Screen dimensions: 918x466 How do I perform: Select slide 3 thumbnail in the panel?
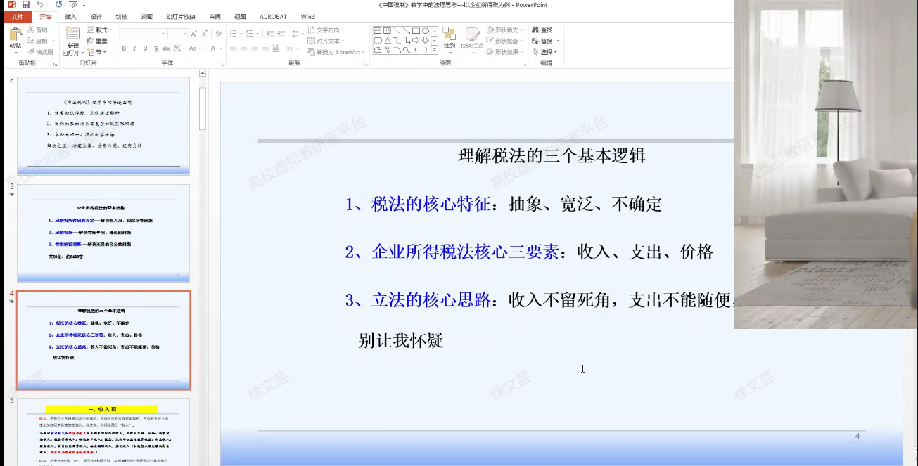pos(103,233)
